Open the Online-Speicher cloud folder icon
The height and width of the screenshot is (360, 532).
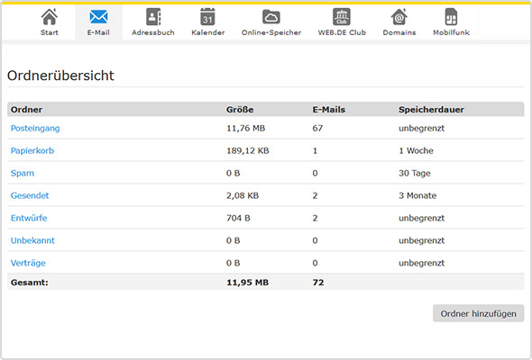click(271, 17)
